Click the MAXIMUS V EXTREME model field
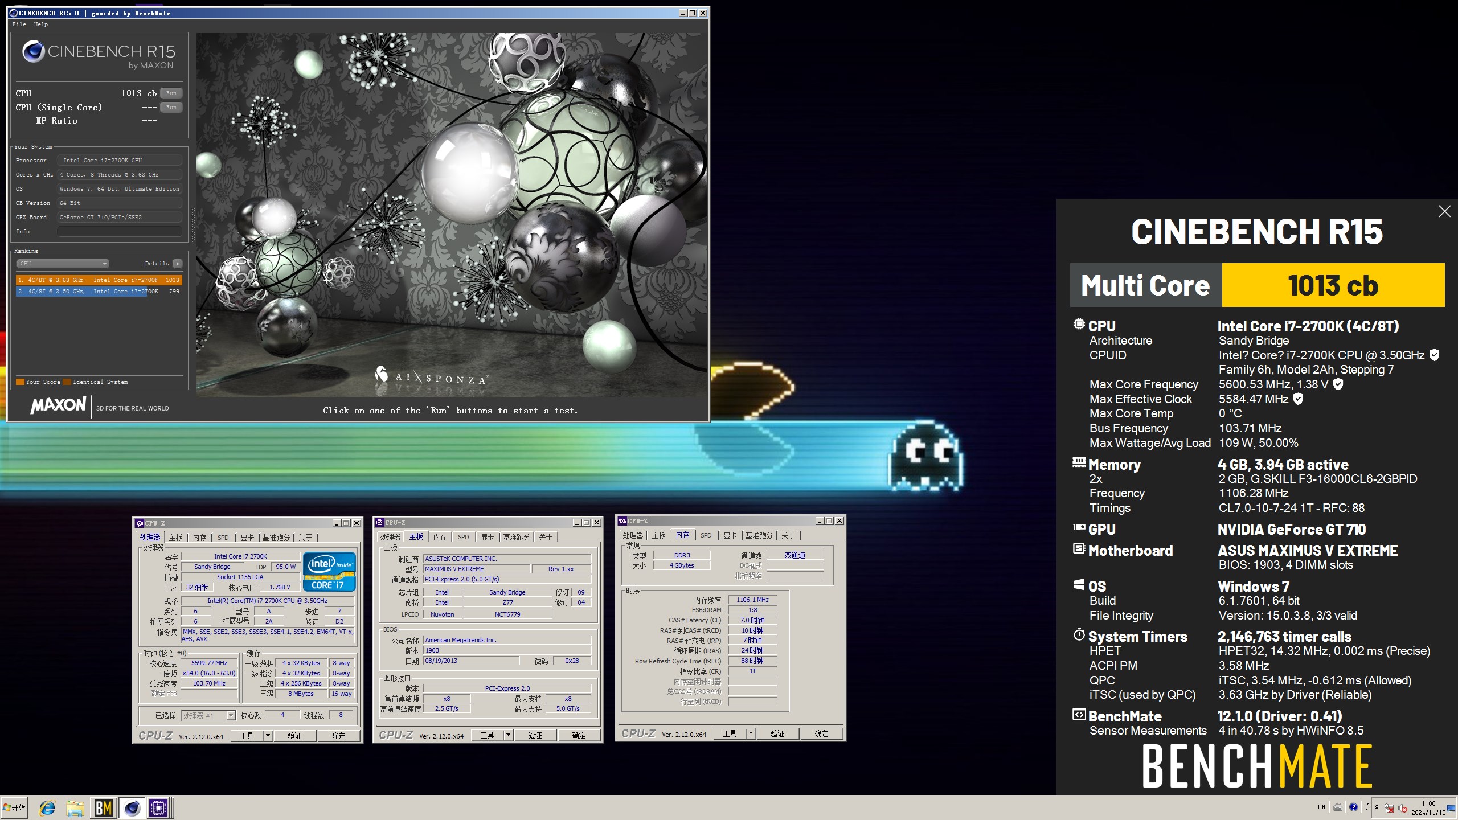This screenshot has width=1458, height=820. point(476,569)
